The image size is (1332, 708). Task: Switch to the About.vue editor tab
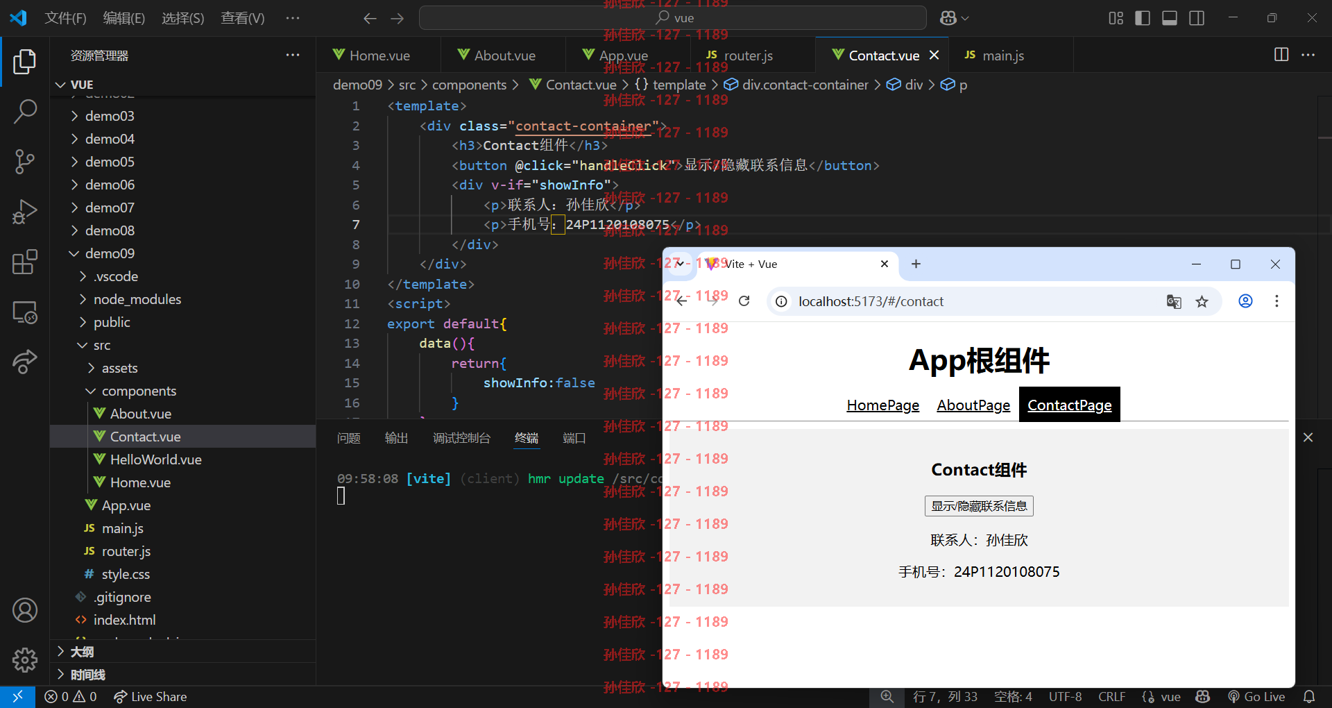click(x=504, y=55)
